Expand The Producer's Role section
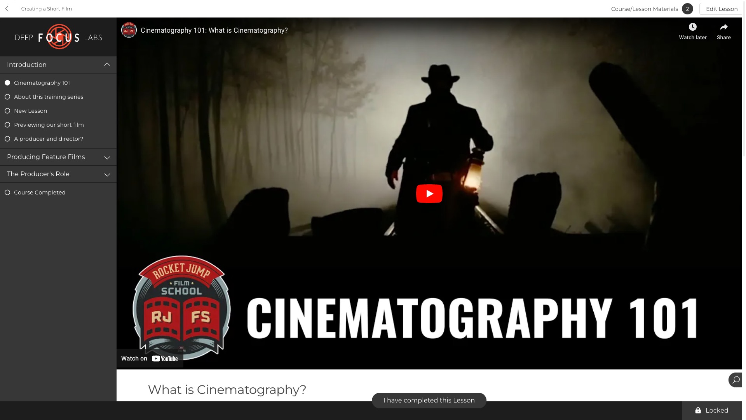Screen dimensions: 746x420 coord(107,174)
